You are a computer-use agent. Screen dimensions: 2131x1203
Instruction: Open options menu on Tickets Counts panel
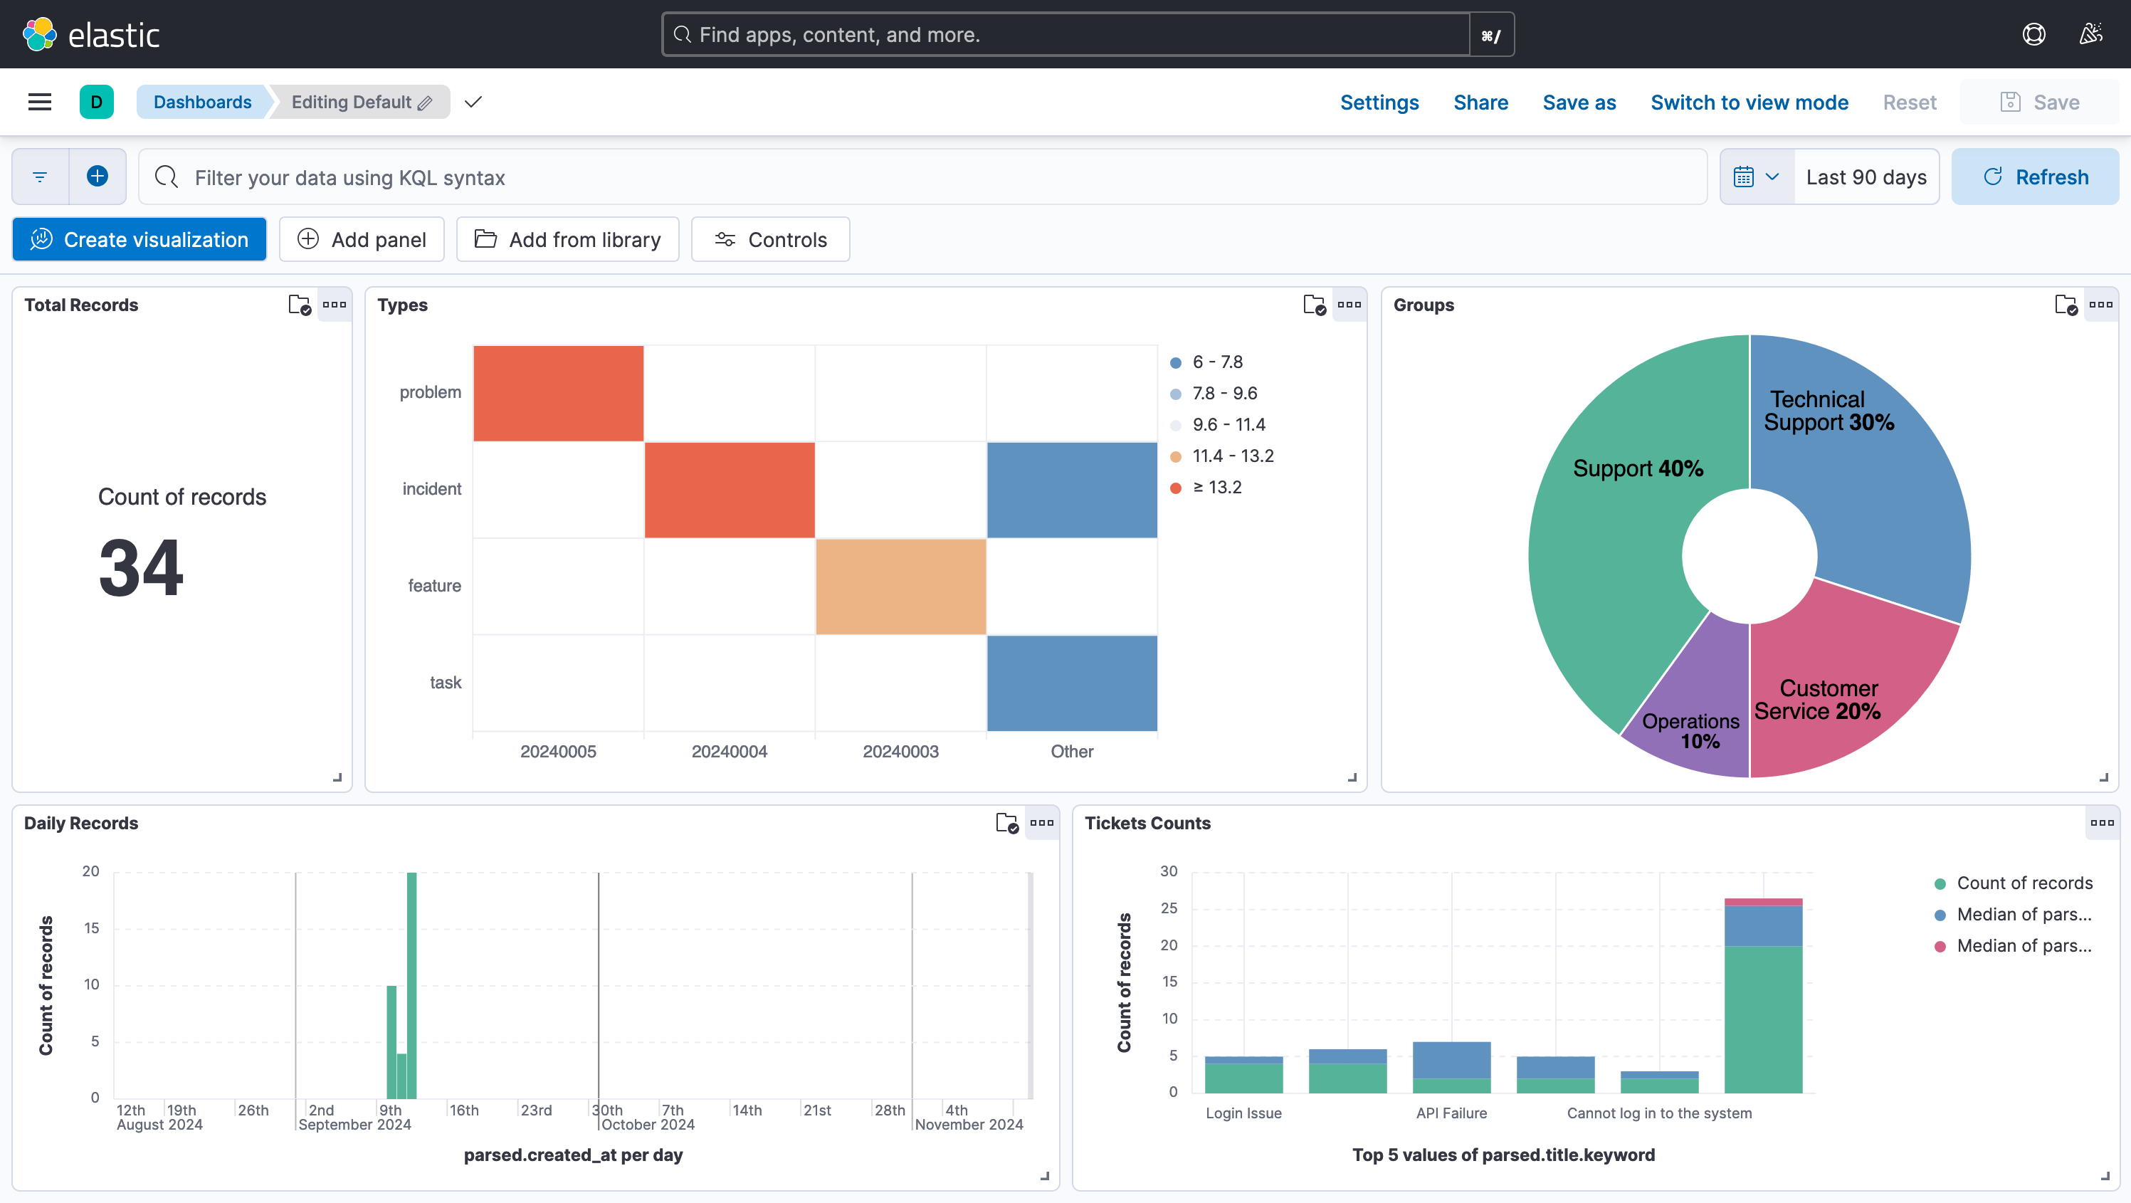pos(2102,822)
